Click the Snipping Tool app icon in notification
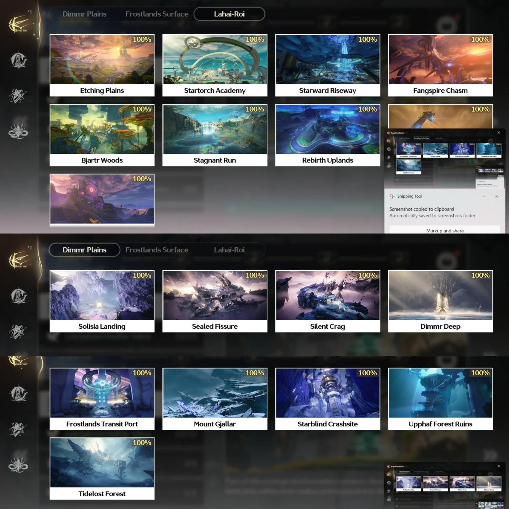 392,196
